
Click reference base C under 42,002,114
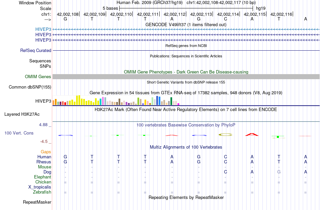coord(225,19)
